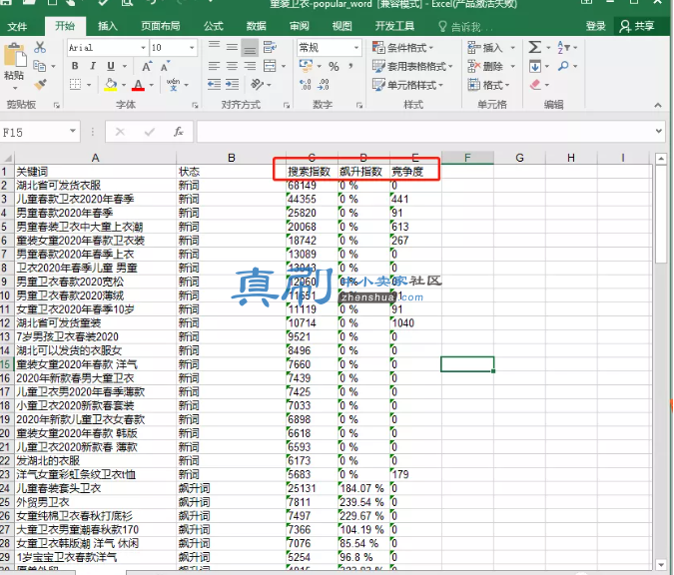Viewport: 674px width, 575px height.
Task: Open 单元格样式 cell styles menu
Action: point(407,85)
